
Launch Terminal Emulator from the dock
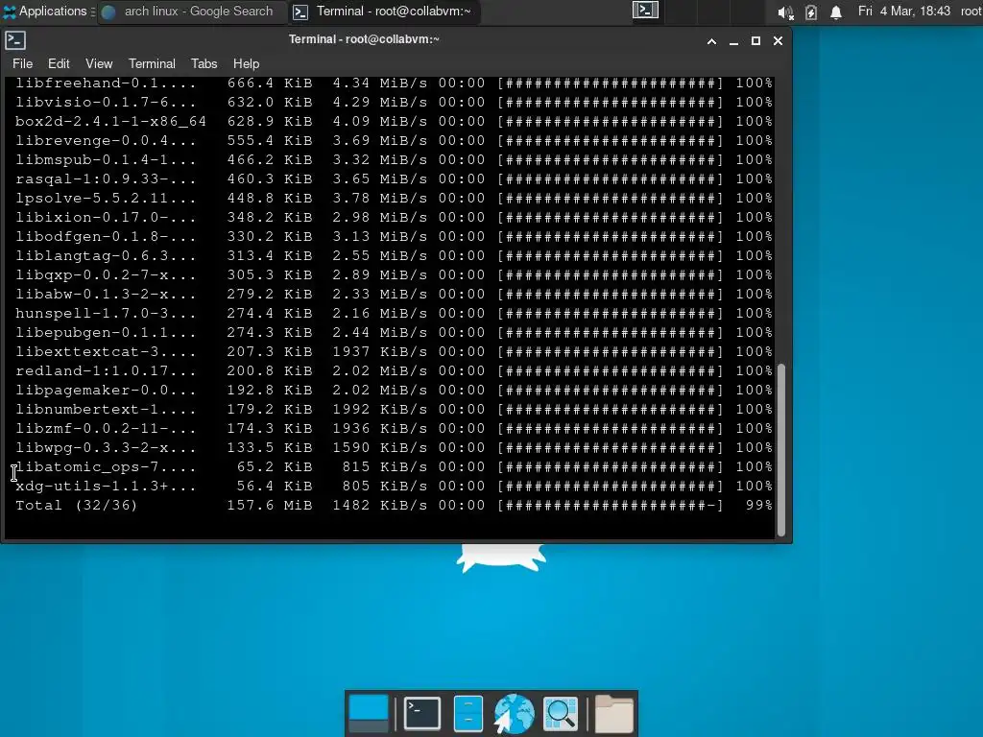coord(422,714)
